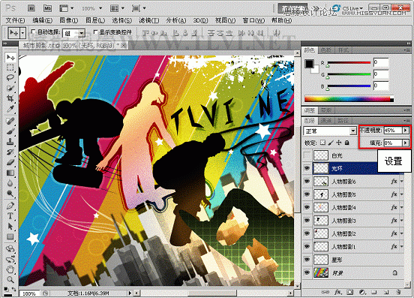The height and width of the screenshot is (298, 414).
Task: Select the Gradient tool
Action: point(10,173)
